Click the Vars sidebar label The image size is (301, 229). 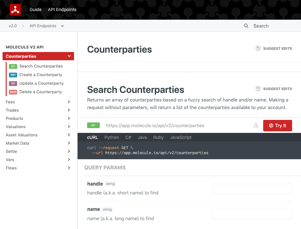pyautogui.click(x=10, y=160)
